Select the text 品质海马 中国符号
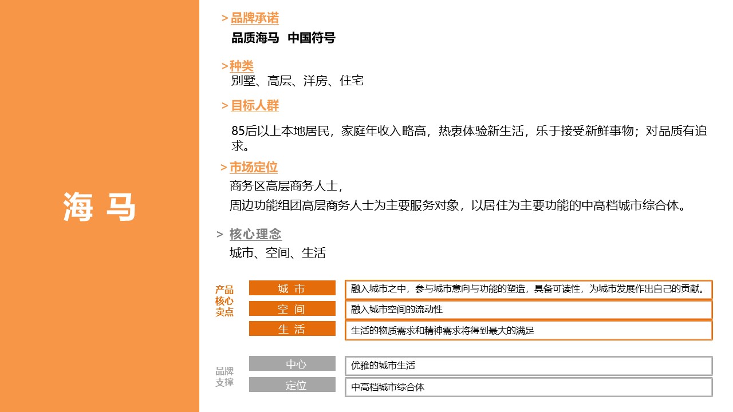The width and height of the screenshot is (733, 412). click(283, 38)
